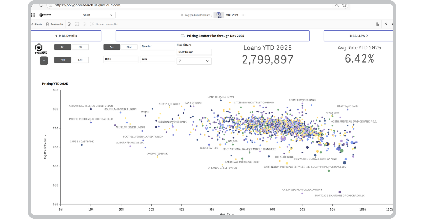
Task: Collapse the filter panel with the chevron
Action: 44,60
